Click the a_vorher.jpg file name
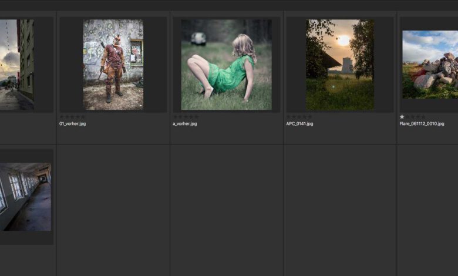Image resolution: width=458 pixels, height=276 pixels. click(x=184, y=123)
